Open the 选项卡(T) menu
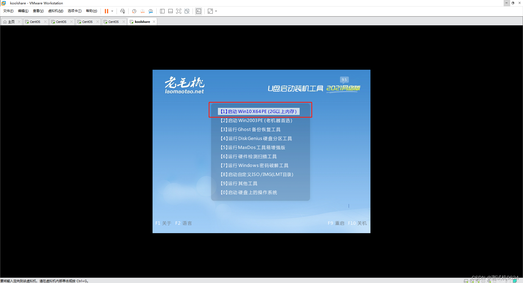The image size is (523, 283). point(75,11)
